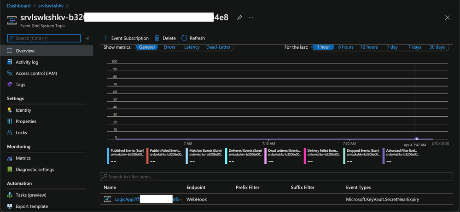The image size is (460, 212).
Task: Click the chart data point marker at 7:42 AM
Action: tap(416, 139)
